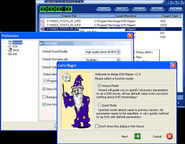Click the disc icon of the highlighted row

tap(42, 29)
